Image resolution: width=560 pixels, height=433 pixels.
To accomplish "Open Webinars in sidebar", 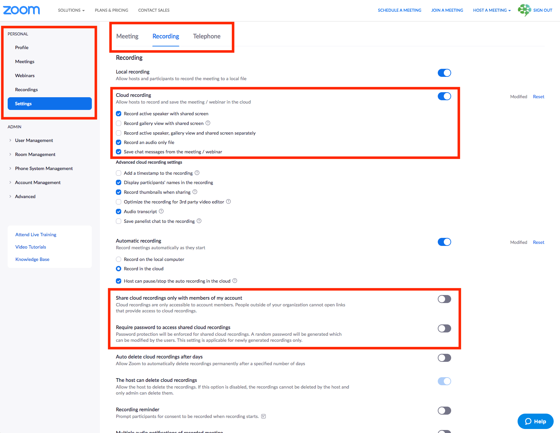I will point(25,76).
